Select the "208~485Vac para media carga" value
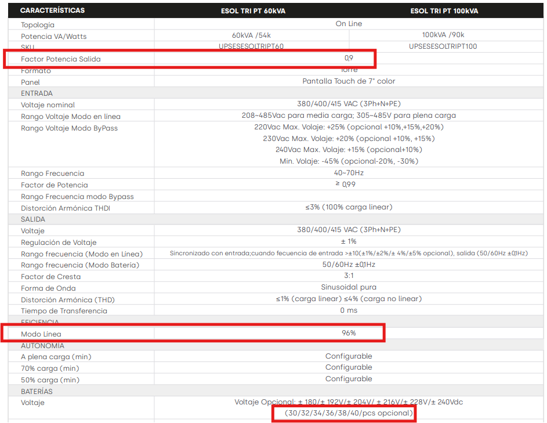This screenshot has width=547, height=423. point(349,115)
